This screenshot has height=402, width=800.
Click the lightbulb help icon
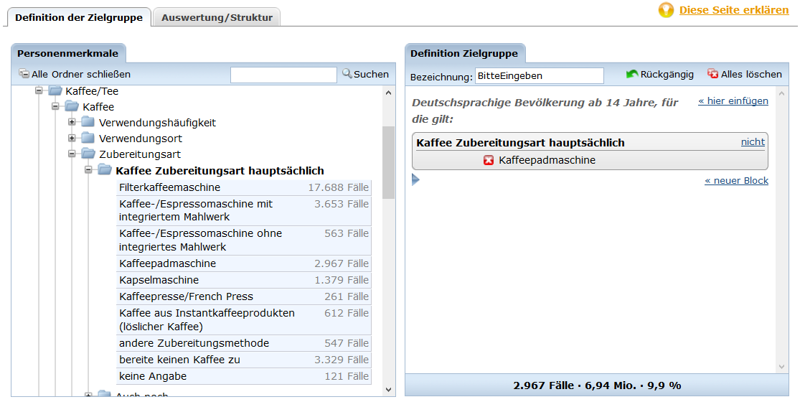(667, 10)
